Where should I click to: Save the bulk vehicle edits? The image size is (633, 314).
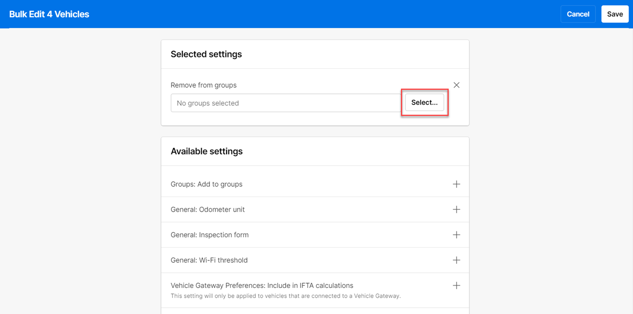[x=615, y=14]
